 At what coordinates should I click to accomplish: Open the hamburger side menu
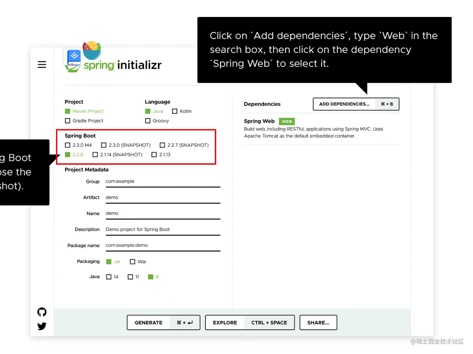tap(42, 64)
